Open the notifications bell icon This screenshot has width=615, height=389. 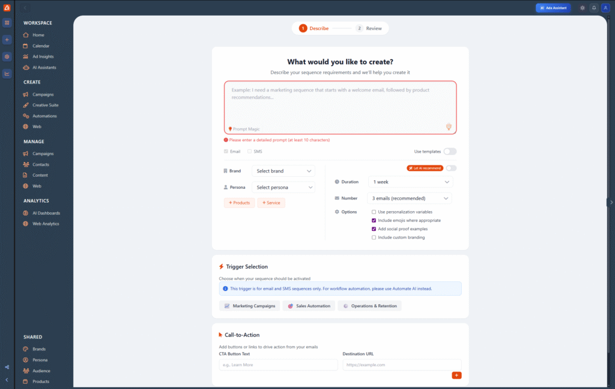tap(594, 8)
